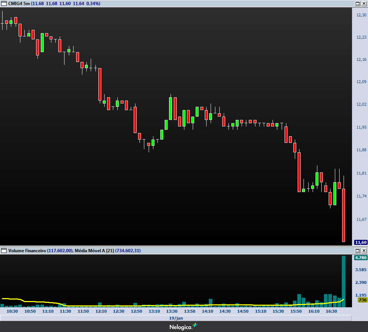Click the Volume Financeiro indicator title
Image resolution: width=368 pixels, height=332 pixels.
coord(27,251)
